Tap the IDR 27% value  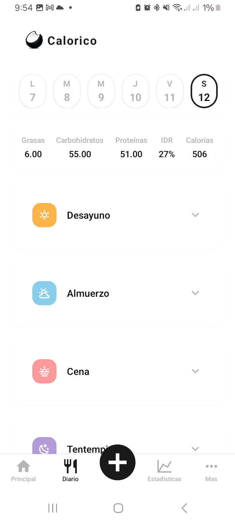(166, 154)
